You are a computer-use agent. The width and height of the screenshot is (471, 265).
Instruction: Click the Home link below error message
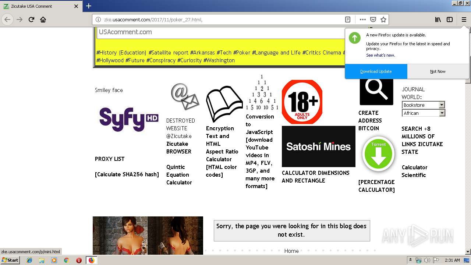[291, 251]
